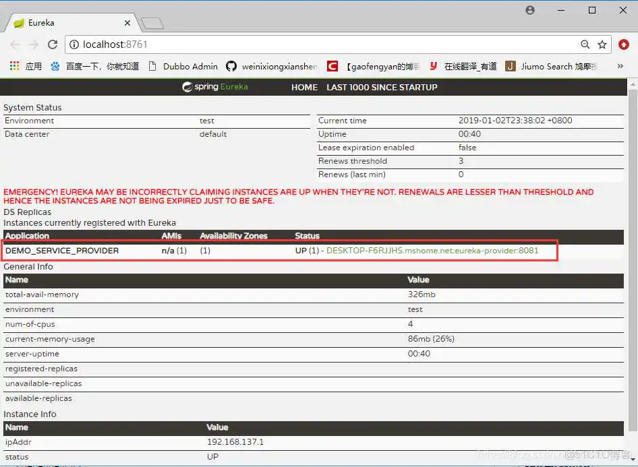Open LAST 1000 SINCE STARTUP page
Viewport: 638px width, 467px height.
click(382, 87)
